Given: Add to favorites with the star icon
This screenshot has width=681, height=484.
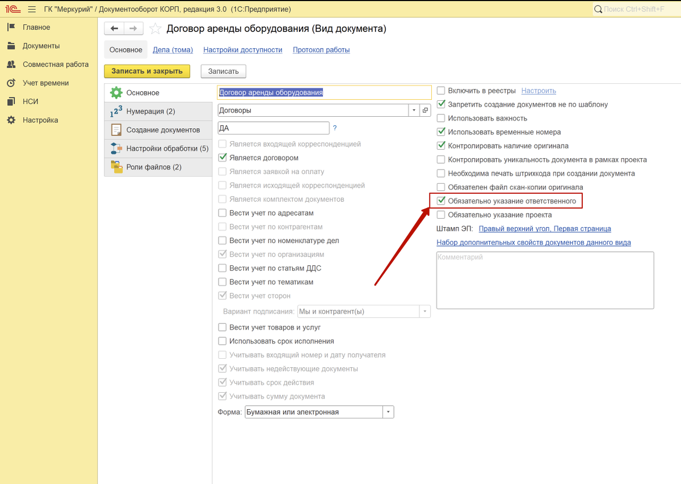Looking at the screenshot, I should coord(154,29).
